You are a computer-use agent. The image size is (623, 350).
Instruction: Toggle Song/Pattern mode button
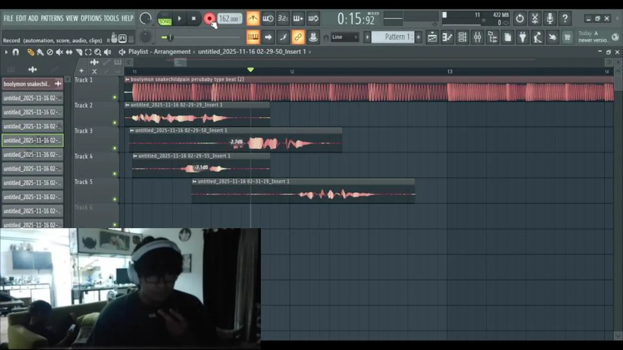[165, 19]
